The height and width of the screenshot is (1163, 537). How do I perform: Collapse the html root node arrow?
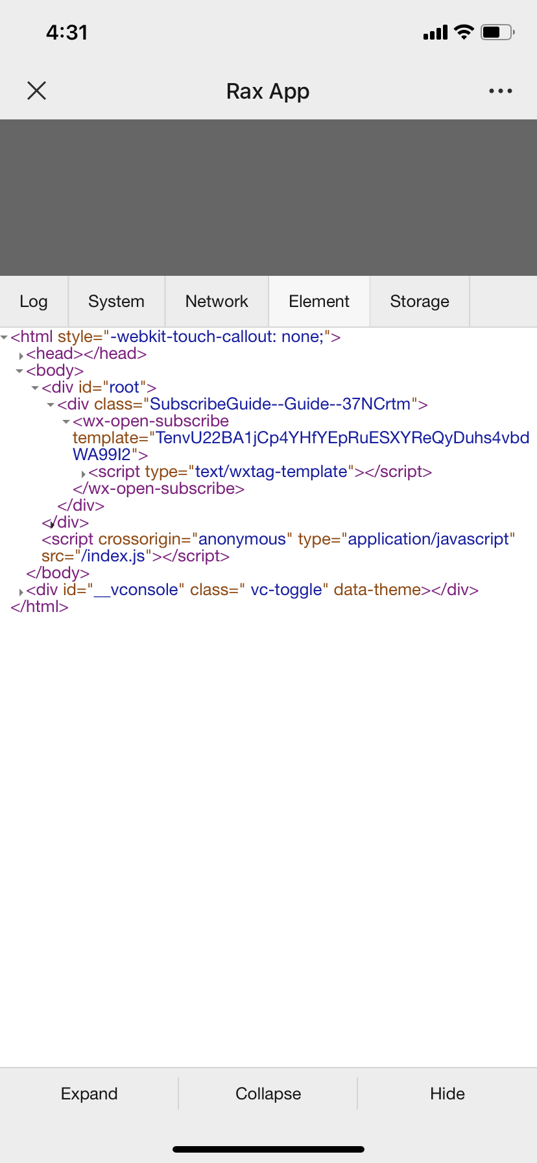click(5, 337)
